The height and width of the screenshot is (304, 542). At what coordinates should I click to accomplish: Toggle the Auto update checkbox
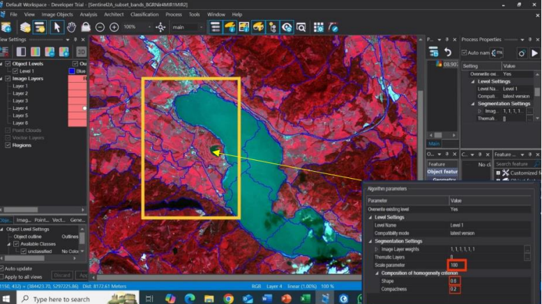tap(1, 269)
